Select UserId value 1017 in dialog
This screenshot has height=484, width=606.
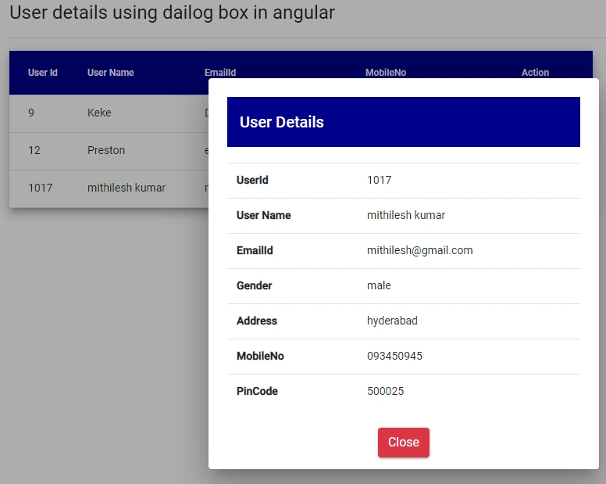pyautogui.click(x=379, y=180)
